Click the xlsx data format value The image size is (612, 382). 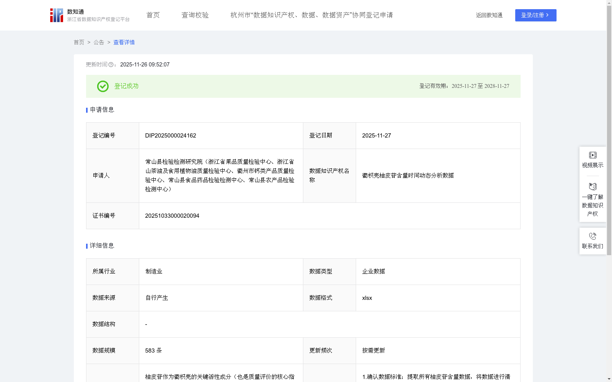[367, 298]
